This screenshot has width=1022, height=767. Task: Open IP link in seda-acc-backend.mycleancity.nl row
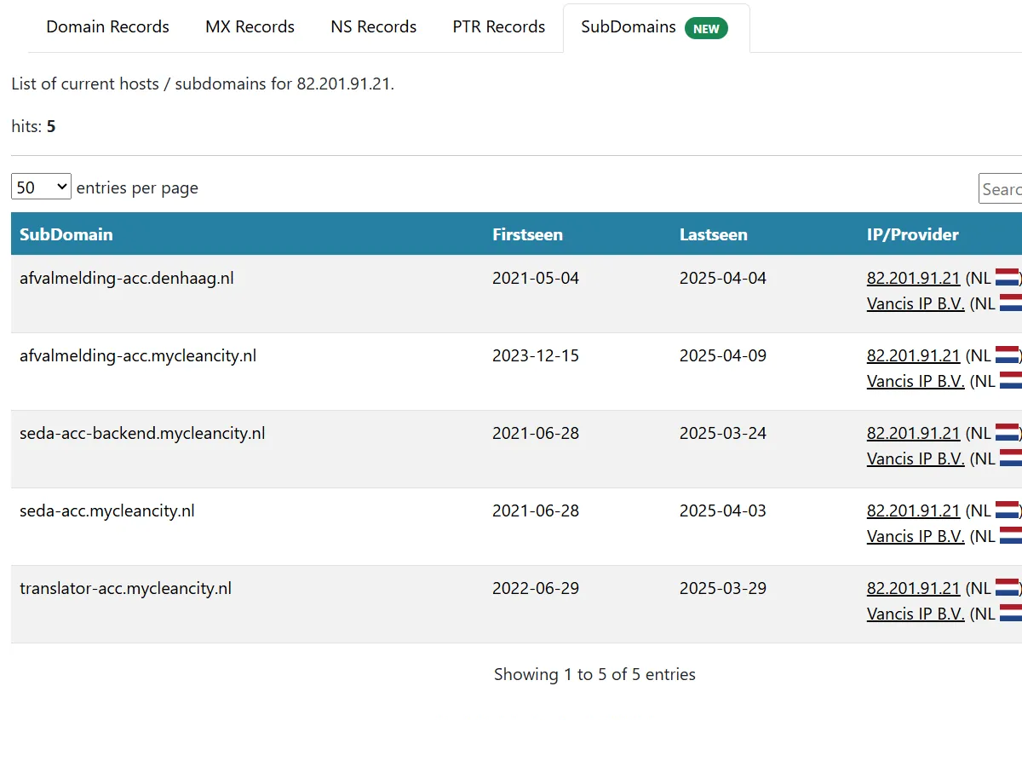(913, 433)
